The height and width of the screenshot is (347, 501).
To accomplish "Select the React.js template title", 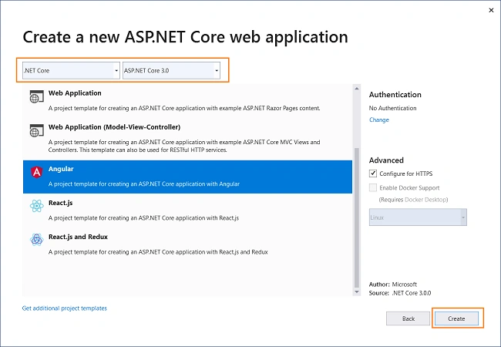I will 61,203.
